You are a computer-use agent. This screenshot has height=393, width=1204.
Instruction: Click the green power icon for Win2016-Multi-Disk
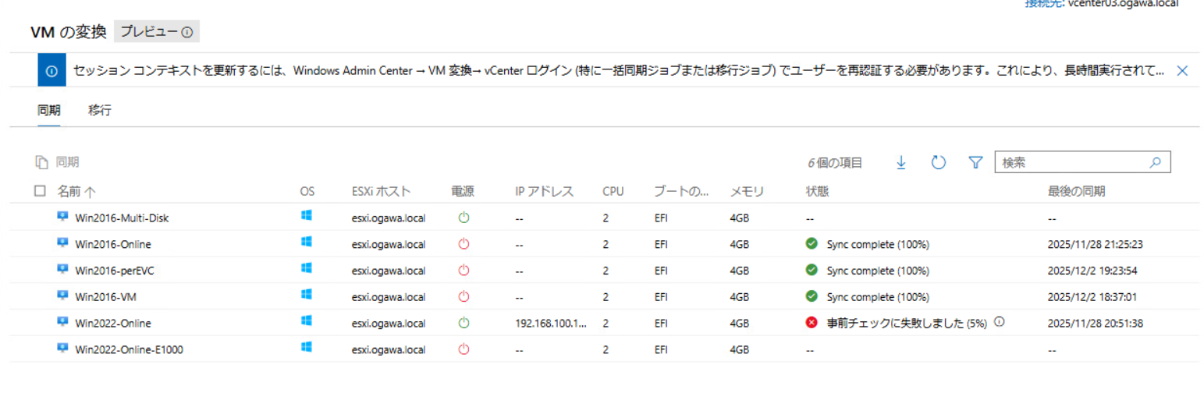coord(463,218)
